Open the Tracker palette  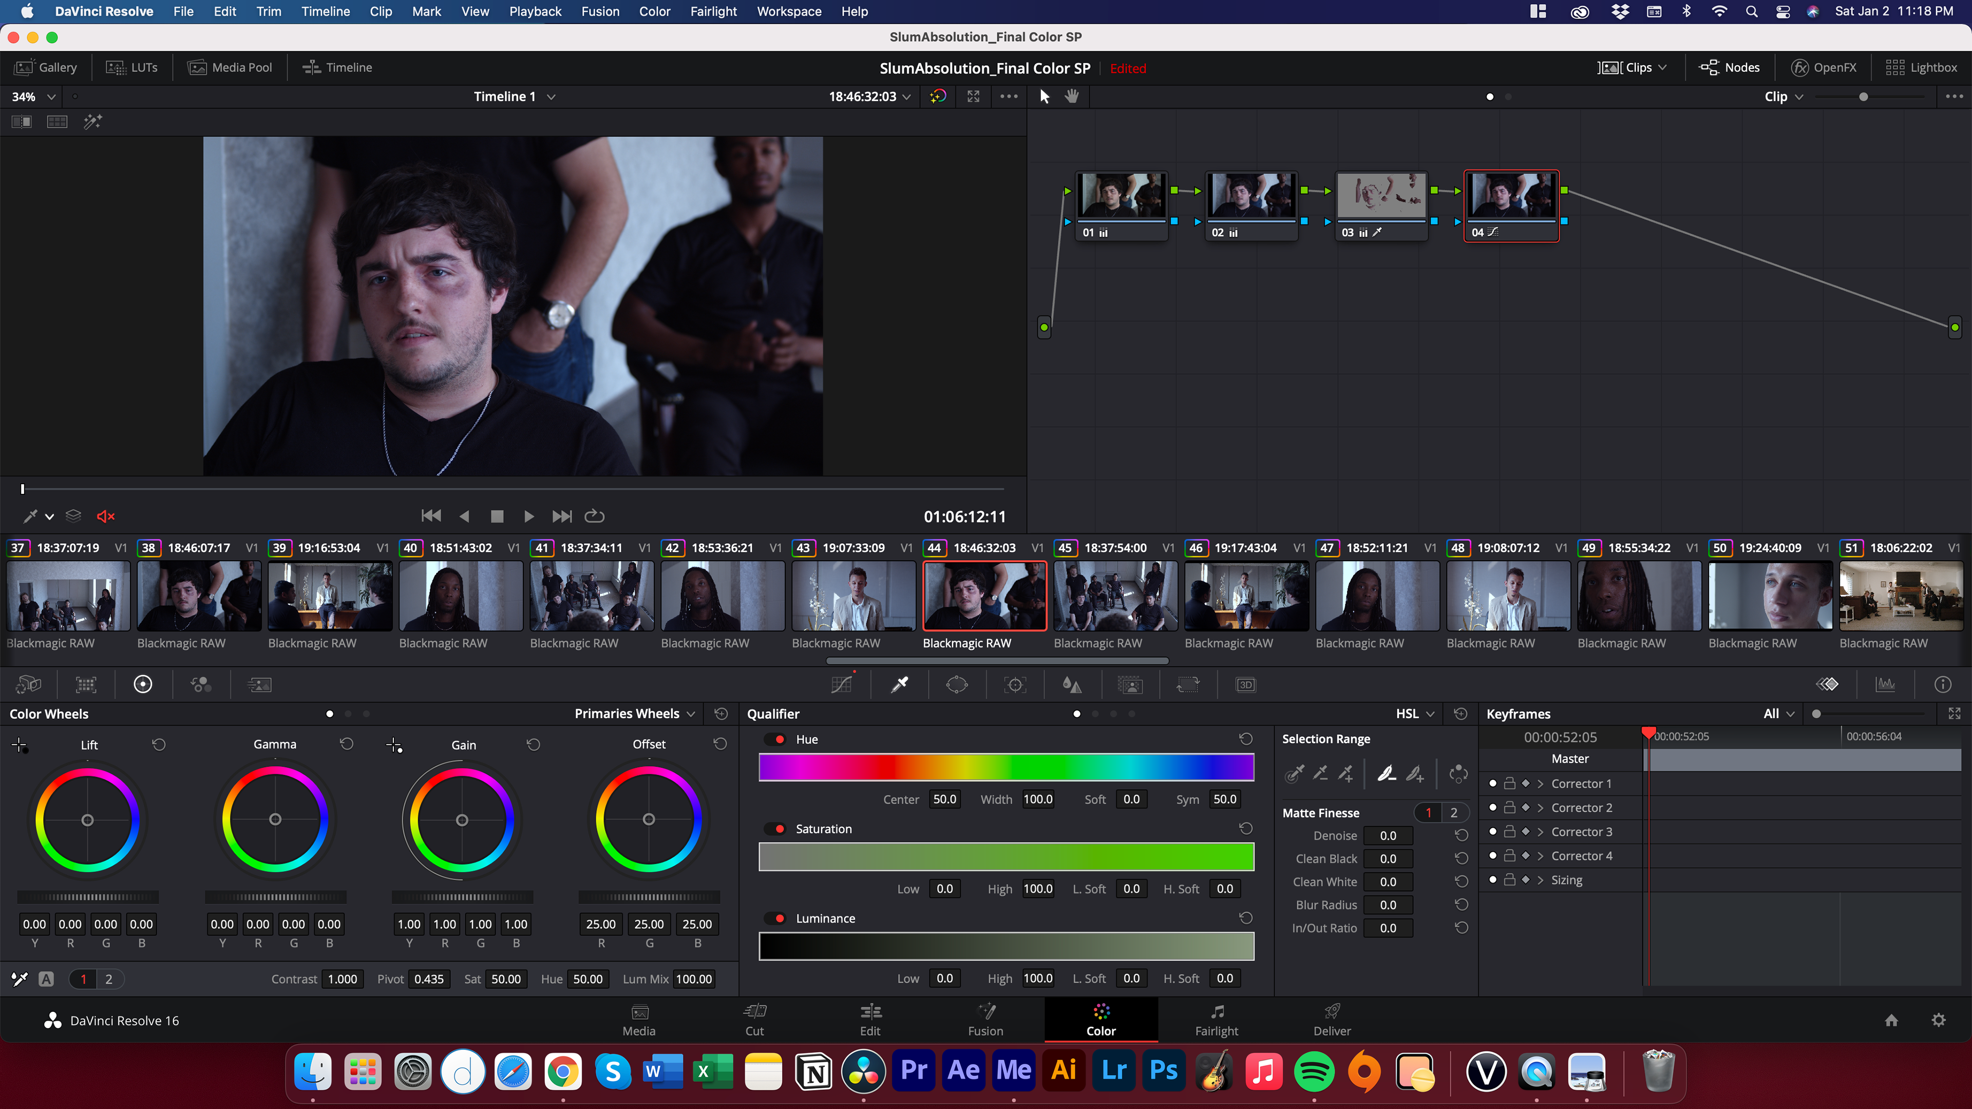pos(1015,684)
